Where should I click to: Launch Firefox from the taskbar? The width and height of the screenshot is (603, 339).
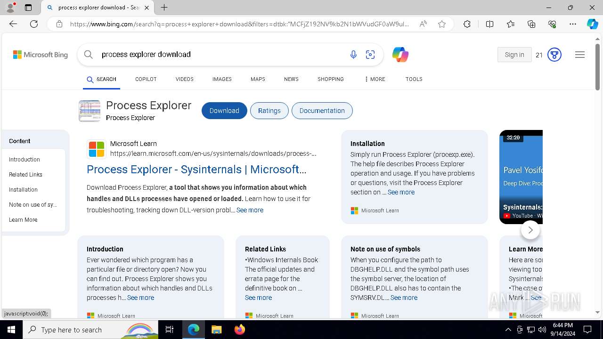[240, 330]
